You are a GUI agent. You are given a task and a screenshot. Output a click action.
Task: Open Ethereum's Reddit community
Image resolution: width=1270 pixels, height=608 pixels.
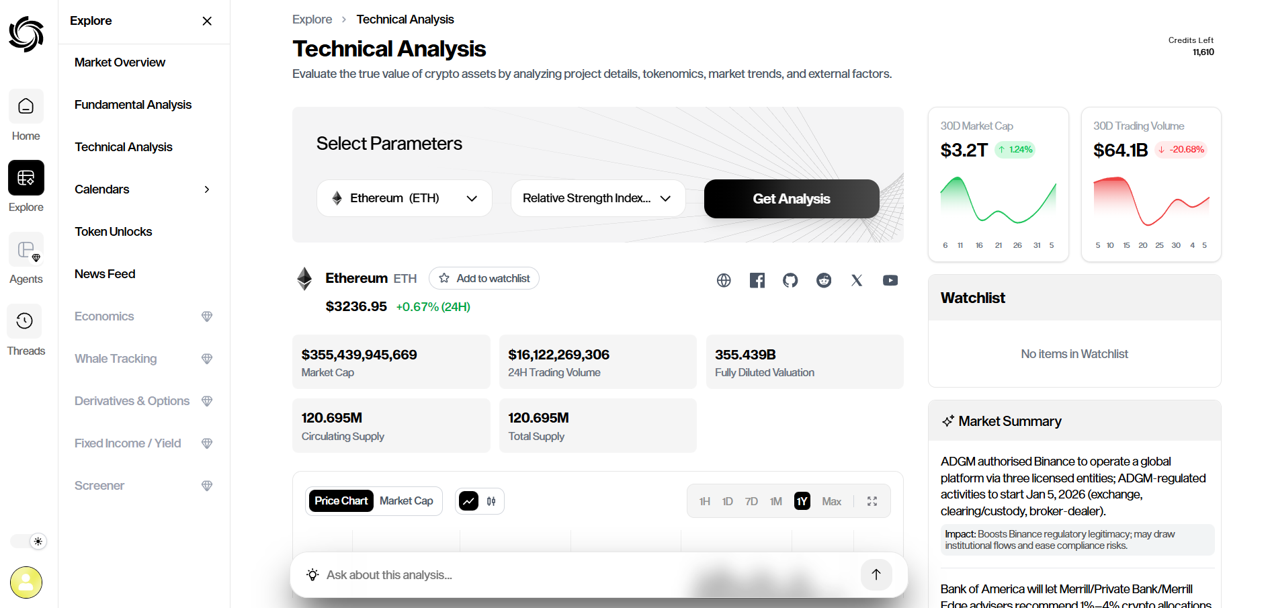823,280
